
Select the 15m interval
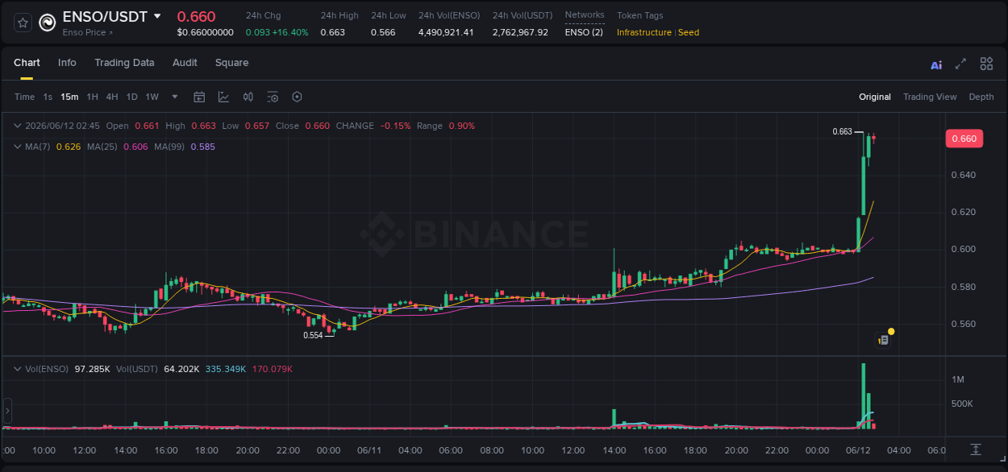pyautogui.click(x=69, y=97)
